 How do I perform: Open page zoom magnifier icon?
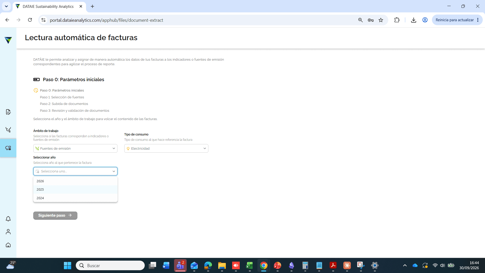[360, 20]
